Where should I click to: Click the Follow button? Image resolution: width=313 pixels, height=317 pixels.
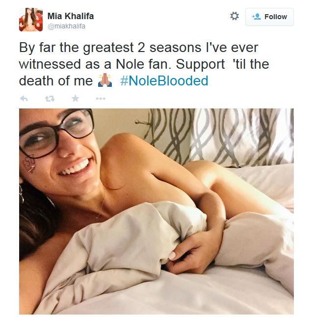[x=269, y=17]
